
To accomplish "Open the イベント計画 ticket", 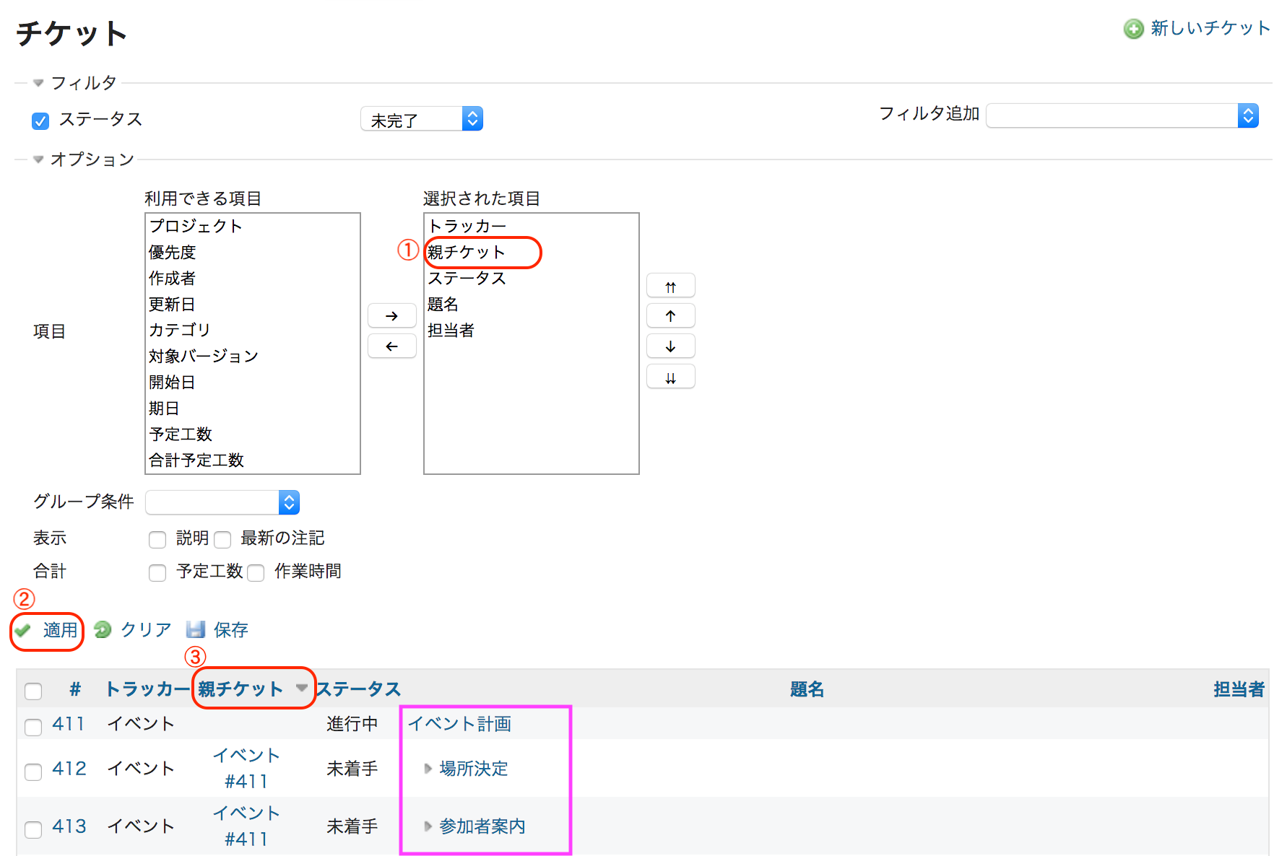I will [x=459, y=724].
